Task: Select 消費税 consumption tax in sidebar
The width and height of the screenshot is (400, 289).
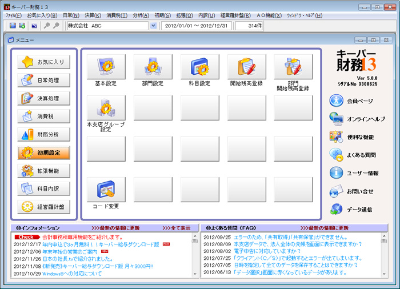Action: click(44, 117)
